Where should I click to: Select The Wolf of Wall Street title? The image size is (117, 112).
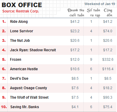(29, 97)
